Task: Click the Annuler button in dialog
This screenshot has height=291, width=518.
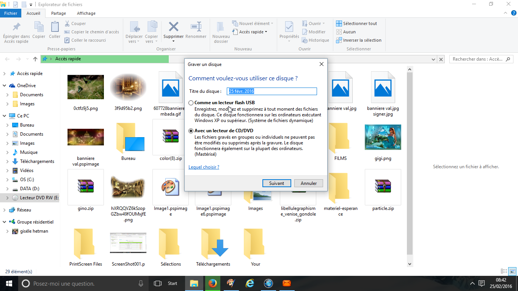Action: [x=309, y=183]
